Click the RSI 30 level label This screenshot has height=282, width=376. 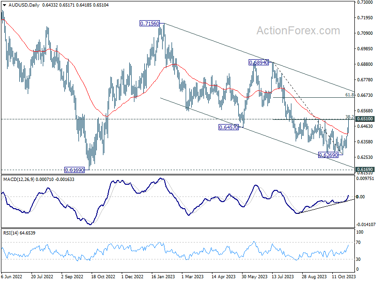pyautogui.click(x=358, y=259)
